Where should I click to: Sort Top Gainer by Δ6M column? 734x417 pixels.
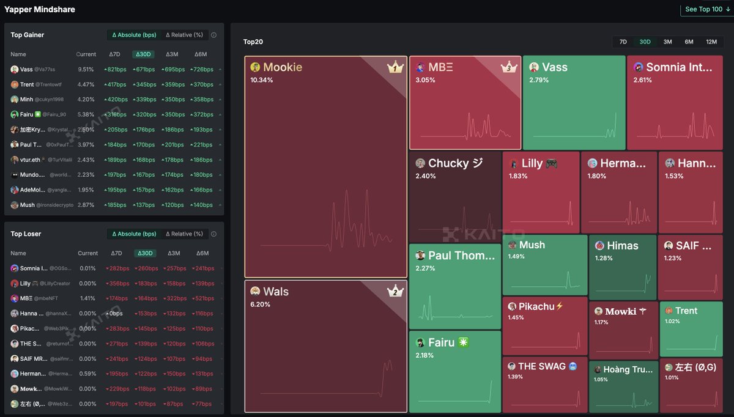coord(201,54)
